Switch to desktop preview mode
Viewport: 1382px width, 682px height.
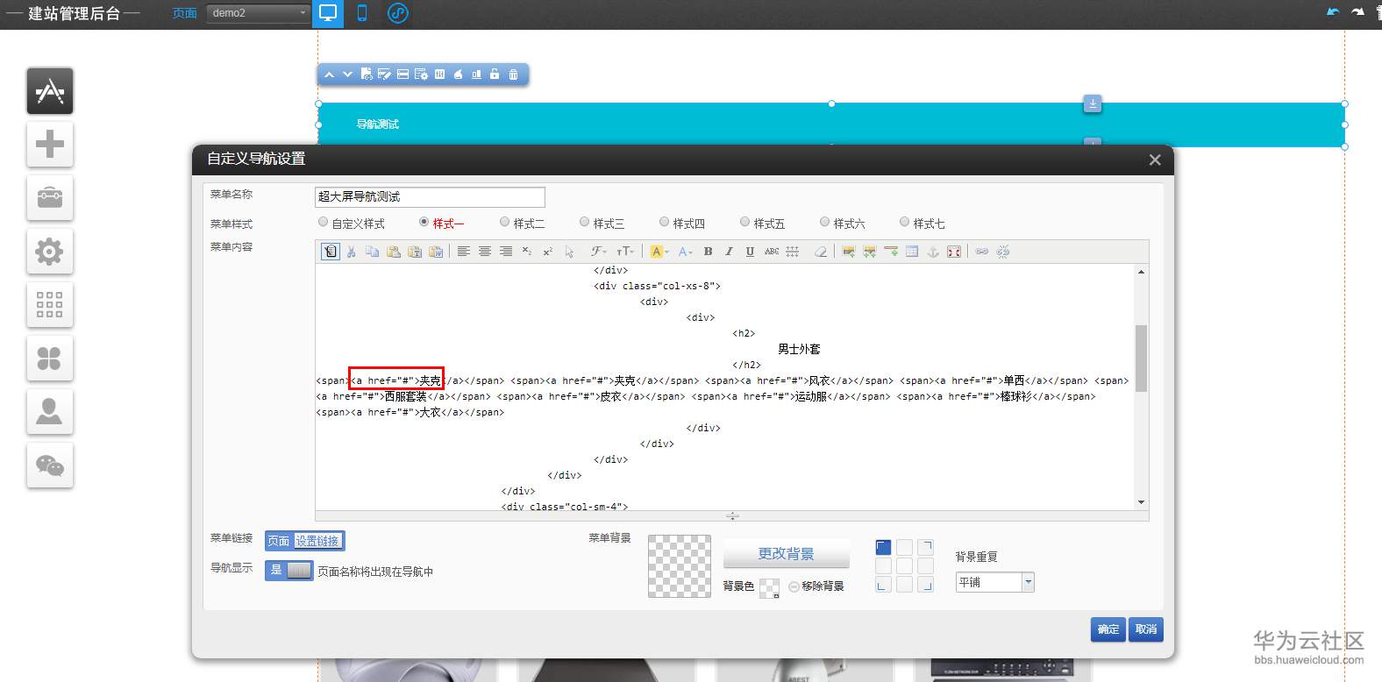point(328,13)
